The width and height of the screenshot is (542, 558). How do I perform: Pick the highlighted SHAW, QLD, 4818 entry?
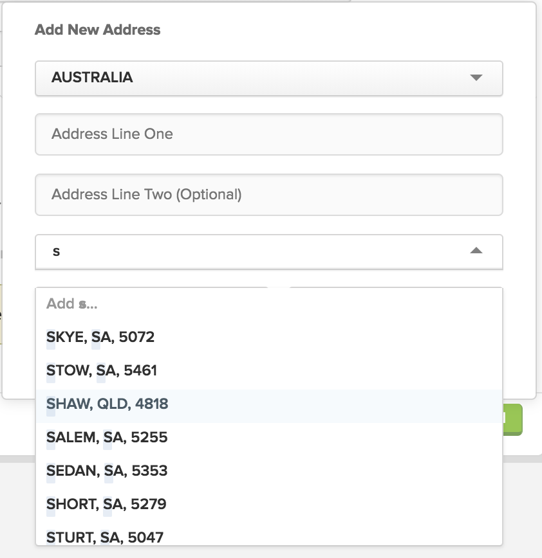click(x=268, y=404)
